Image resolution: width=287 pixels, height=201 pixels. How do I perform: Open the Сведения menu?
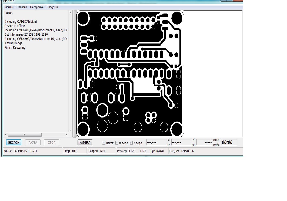pyautogui.click(x=52, y=7)
